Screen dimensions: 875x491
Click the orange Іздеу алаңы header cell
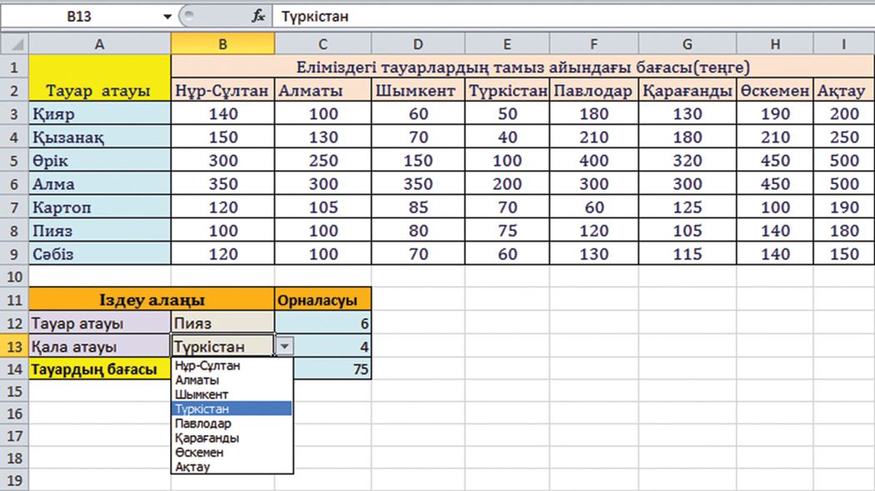point(152,299)
